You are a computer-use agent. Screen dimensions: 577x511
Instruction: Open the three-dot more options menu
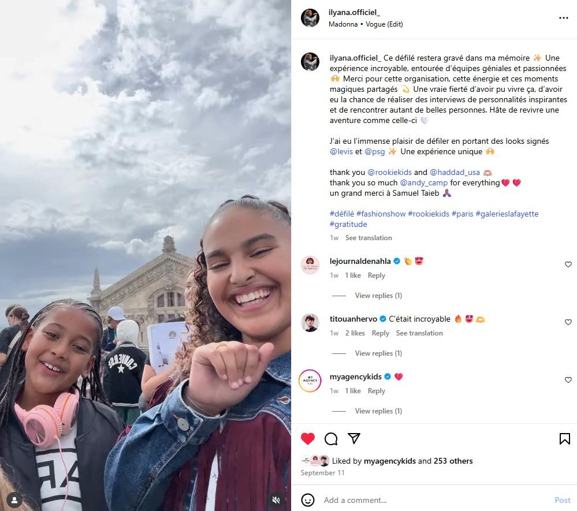coord(563,18)
